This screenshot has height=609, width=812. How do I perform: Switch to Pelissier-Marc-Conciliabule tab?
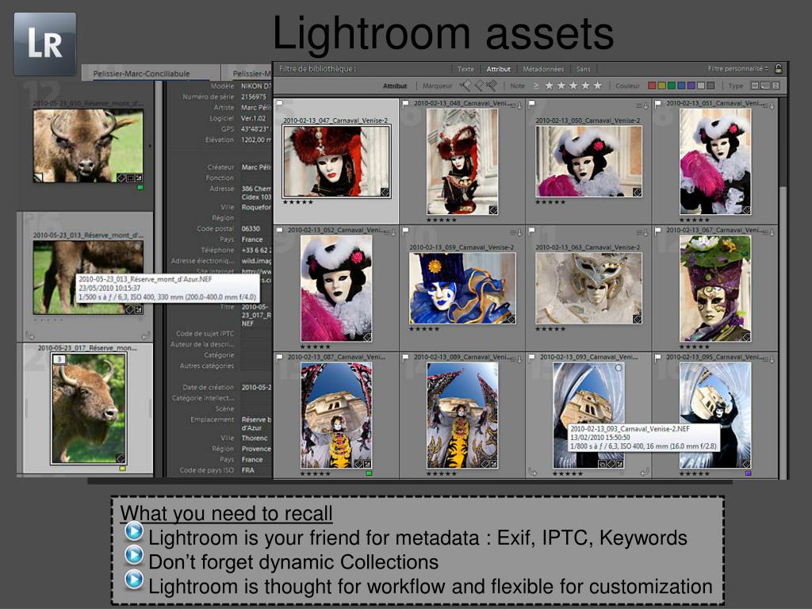141,74
